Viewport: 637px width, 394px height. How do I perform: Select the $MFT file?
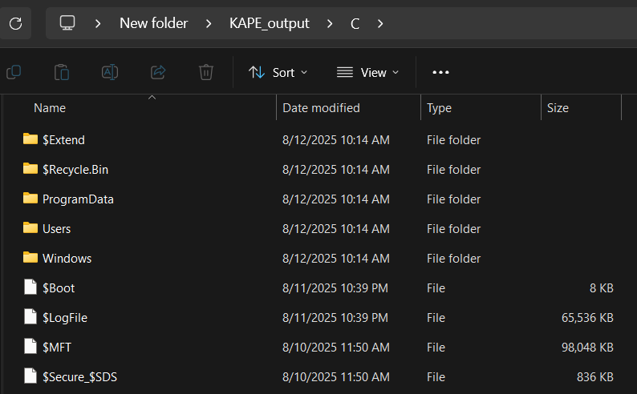[57, 347]
